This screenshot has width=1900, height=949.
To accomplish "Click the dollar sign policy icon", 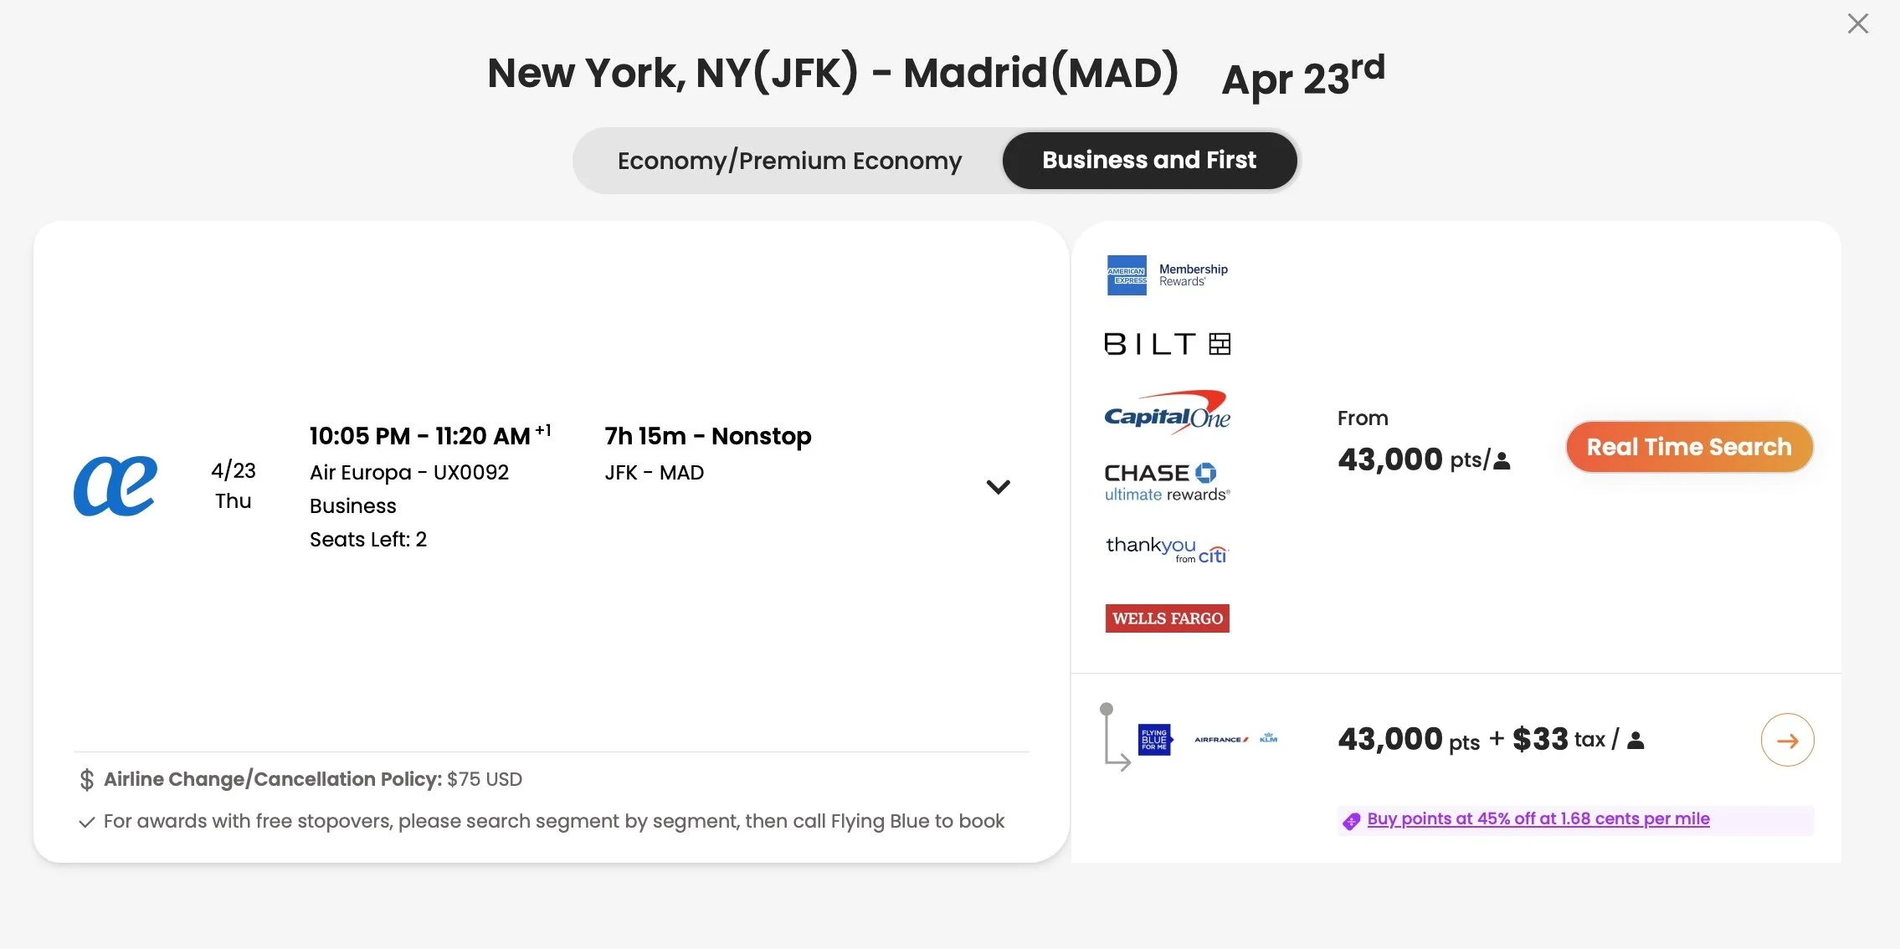I will (x=86, y=780).
